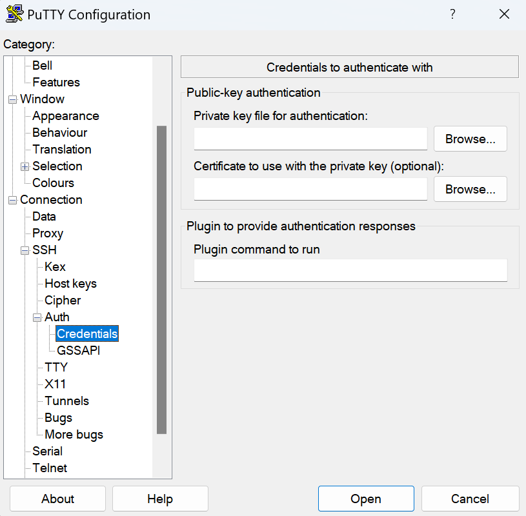Click Open to start the session
526x516 pixels.
click(x=366, y=499)
